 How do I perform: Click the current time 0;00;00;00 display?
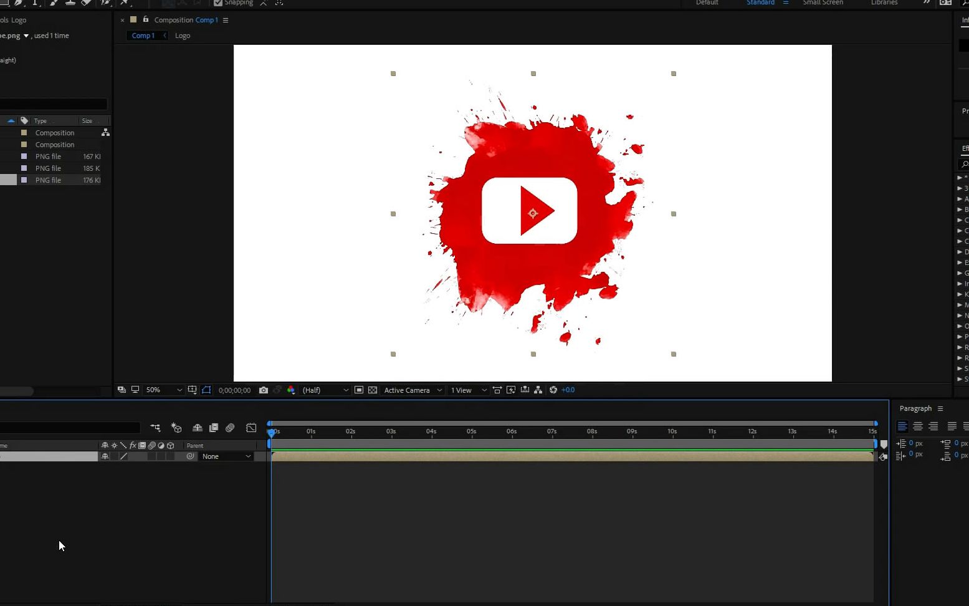click(234, 390)
